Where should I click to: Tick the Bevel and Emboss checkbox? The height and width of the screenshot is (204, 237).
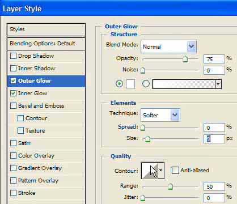click(13, 105)
